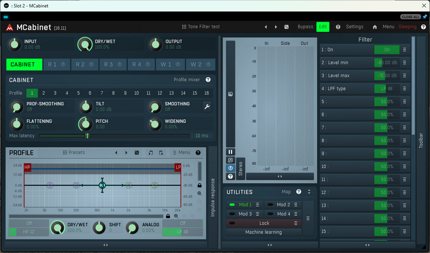Toggle the R3 power button
Screen dimensions: 430x253
click(119, 64)
